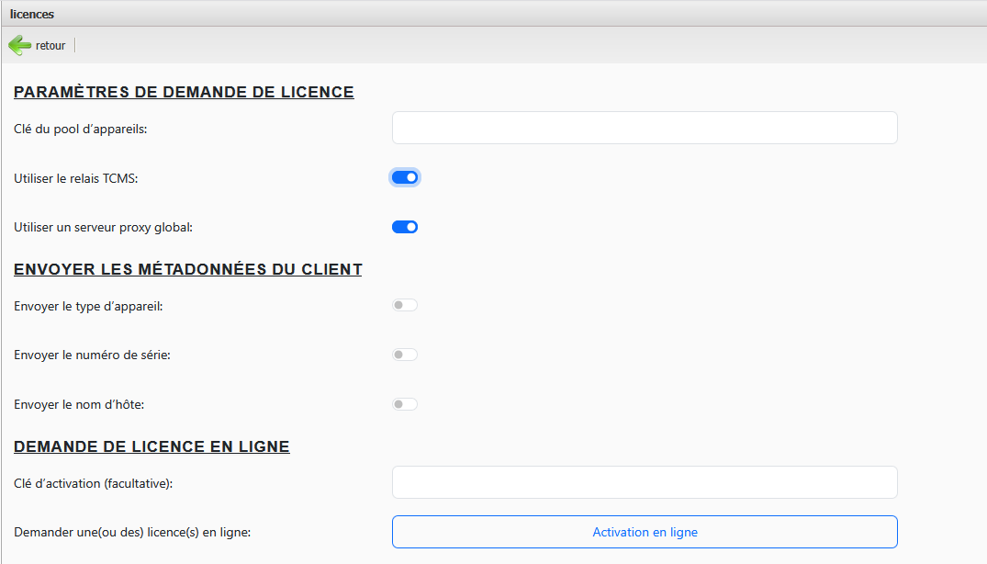Switch on Envoyer le nom d'hôte
Image resolution: width=987 pixels, height=564 pixels.
click(405, 404)
